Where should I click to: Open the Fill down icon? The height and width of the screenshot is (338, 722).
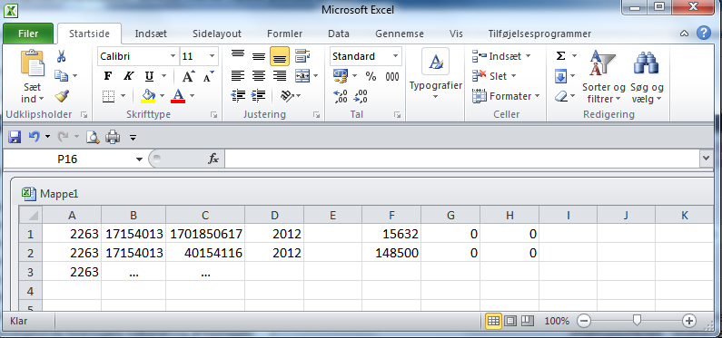click(560, 76)
